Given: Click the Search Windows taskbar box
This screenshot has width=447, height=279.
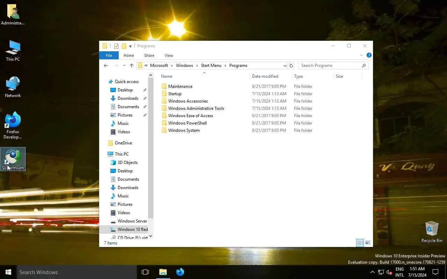Looking at the screenshot, I should coord(77,272).
